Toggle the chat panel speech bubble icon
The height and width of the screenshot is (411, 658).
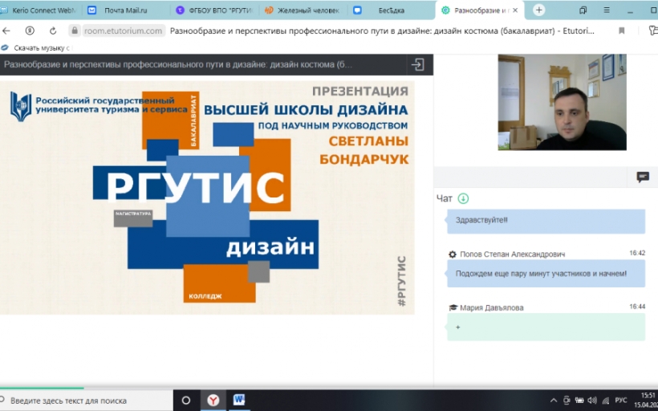643,177
